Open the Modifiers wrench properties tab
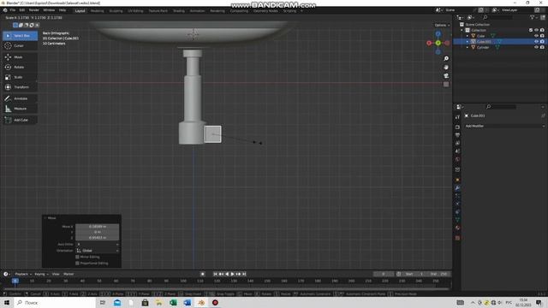Image resolution: width=548 pixels, height=308 pixels. pos(457,188)
